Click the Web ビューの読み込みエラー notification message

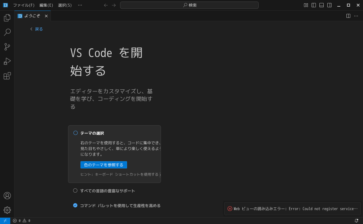tap(296, 209)
